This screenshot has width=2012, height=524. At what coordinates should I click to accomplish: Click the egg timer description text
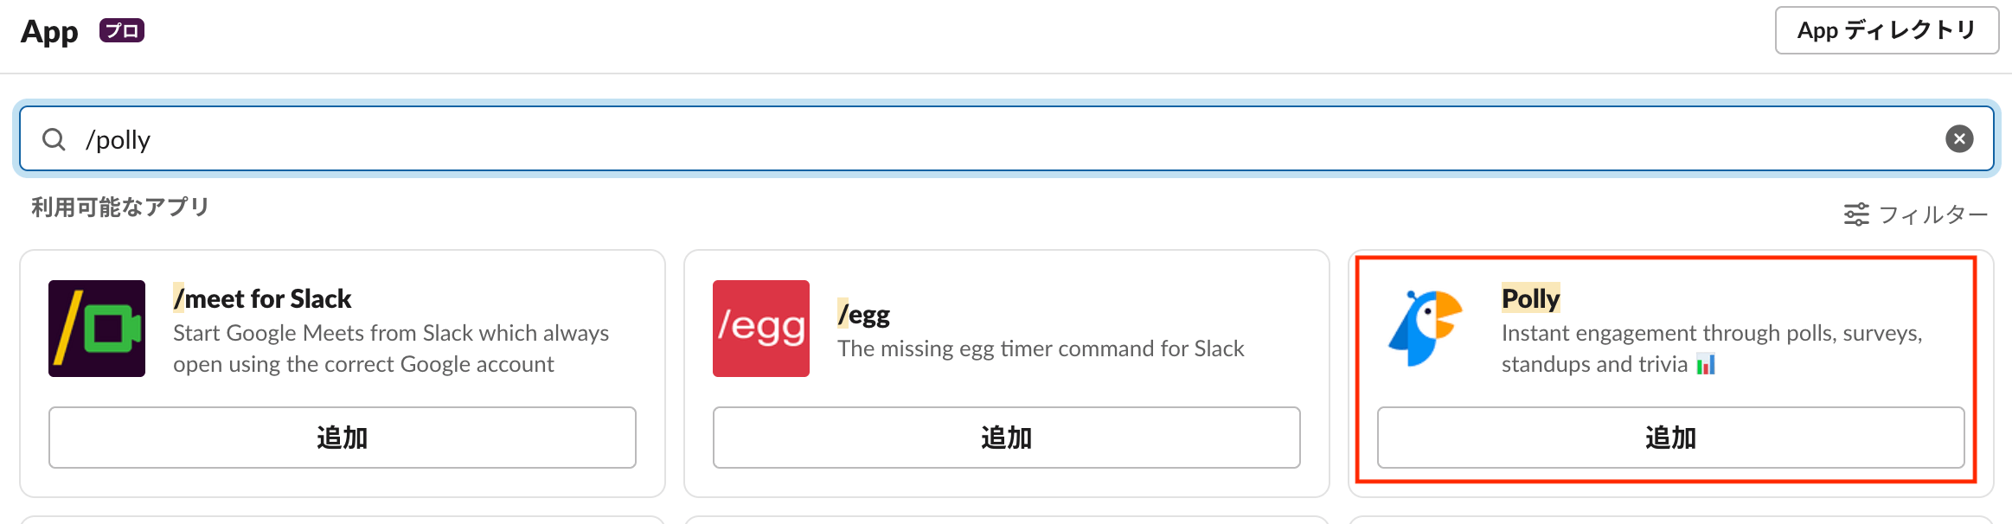pos(1041,348)
